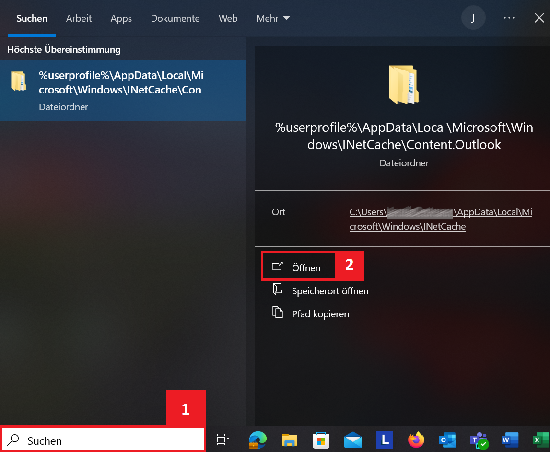Open Outlook from the taskbar
The width and height of the screenshot is (550, 452).
pos(447,440)
